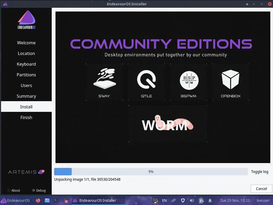Open the Debug bug icon
273x205 pixels.
pyautogui.click(x=33, y=190)
